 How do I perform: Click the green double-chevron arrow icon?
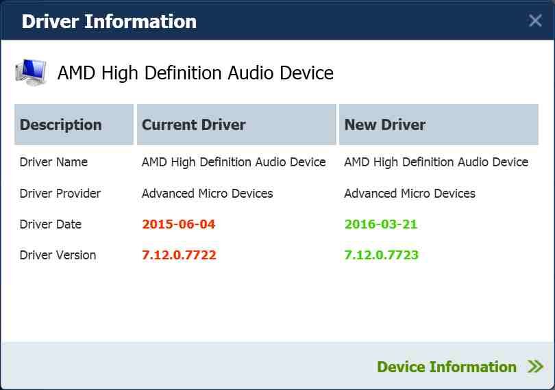click(536, 367)
